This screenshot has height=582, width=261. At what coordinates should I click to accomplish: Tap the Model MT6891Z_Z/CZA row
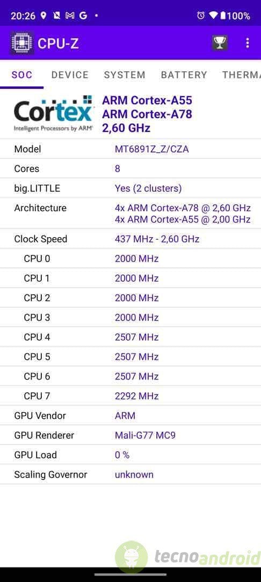click(x=130, y=149)
